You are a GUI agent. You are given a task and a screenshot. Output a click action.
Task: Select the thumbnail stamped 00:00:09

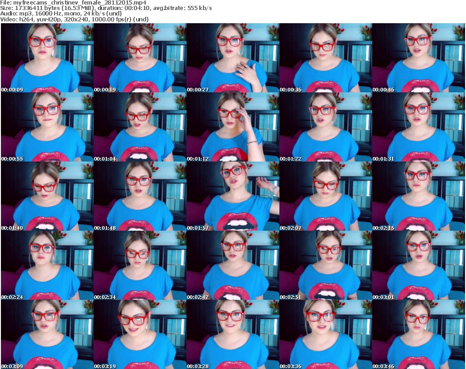tap(47, 58)
